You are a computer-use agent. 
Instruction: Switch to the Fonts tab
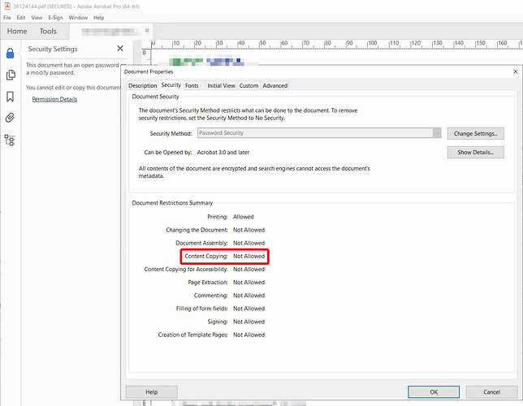(192, 85)
